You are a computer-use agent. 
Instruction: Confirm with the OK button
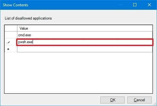112,100
